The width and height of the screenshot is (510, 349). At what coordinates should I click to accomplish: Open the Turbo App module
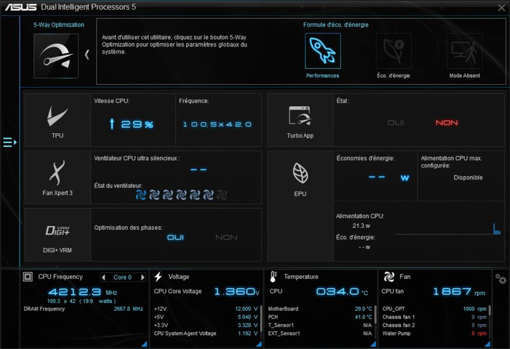300,120
